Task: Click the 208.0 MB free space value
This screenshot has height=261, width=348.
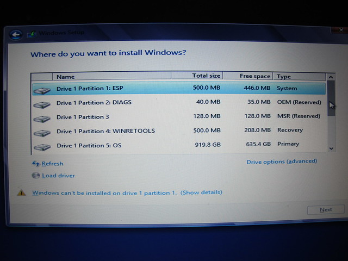Action: 257,130
